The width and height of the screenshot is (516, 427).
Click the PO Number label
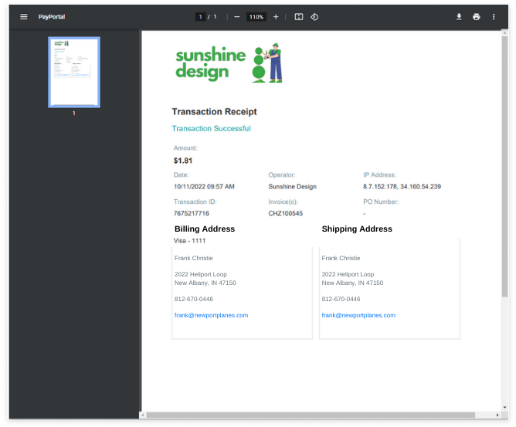point(381,202)
